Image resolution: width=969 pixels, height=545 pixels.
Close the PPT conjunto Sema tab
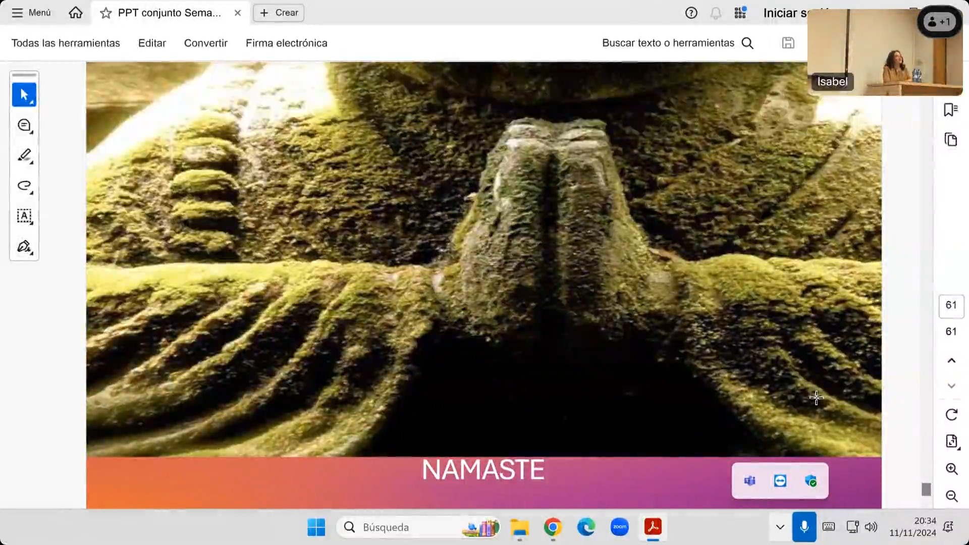click(x=238, y=13)
